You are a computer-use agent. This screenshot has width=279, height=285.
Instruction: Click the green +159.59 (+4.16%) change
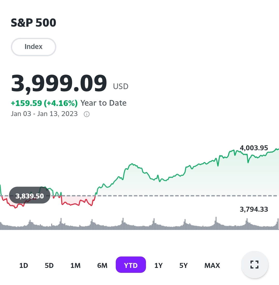[44, 103]
